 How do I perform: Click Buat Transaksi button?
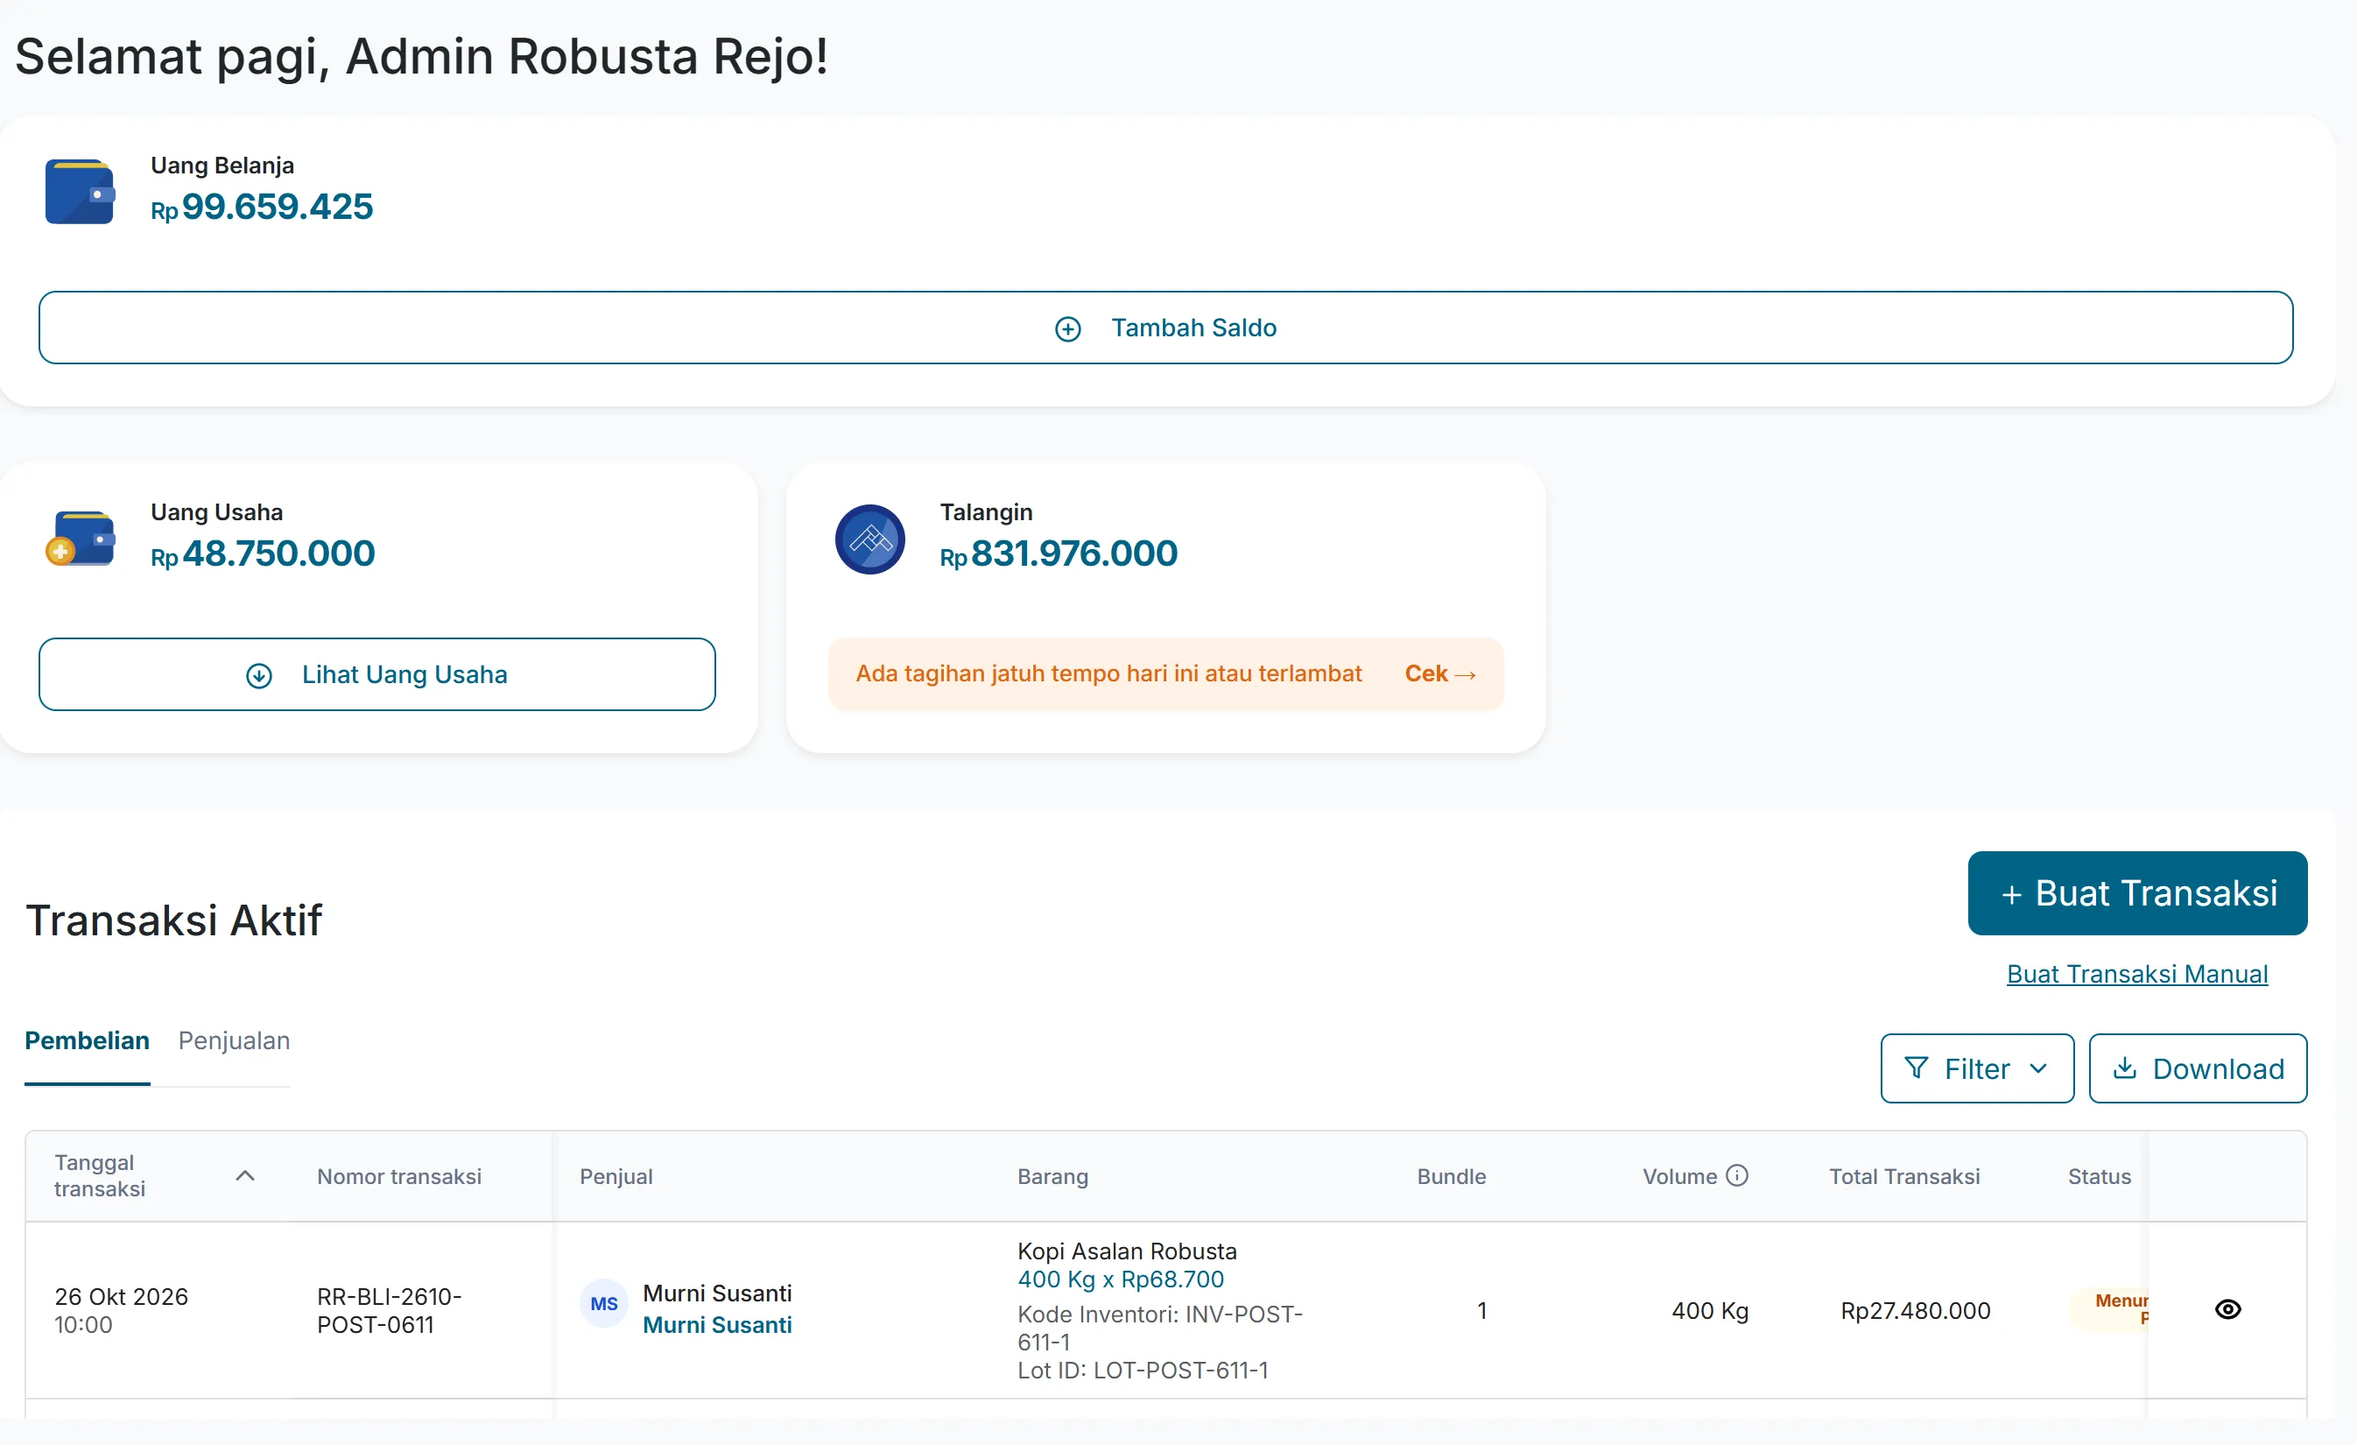pyautogui.click(x=2137, y=893)
